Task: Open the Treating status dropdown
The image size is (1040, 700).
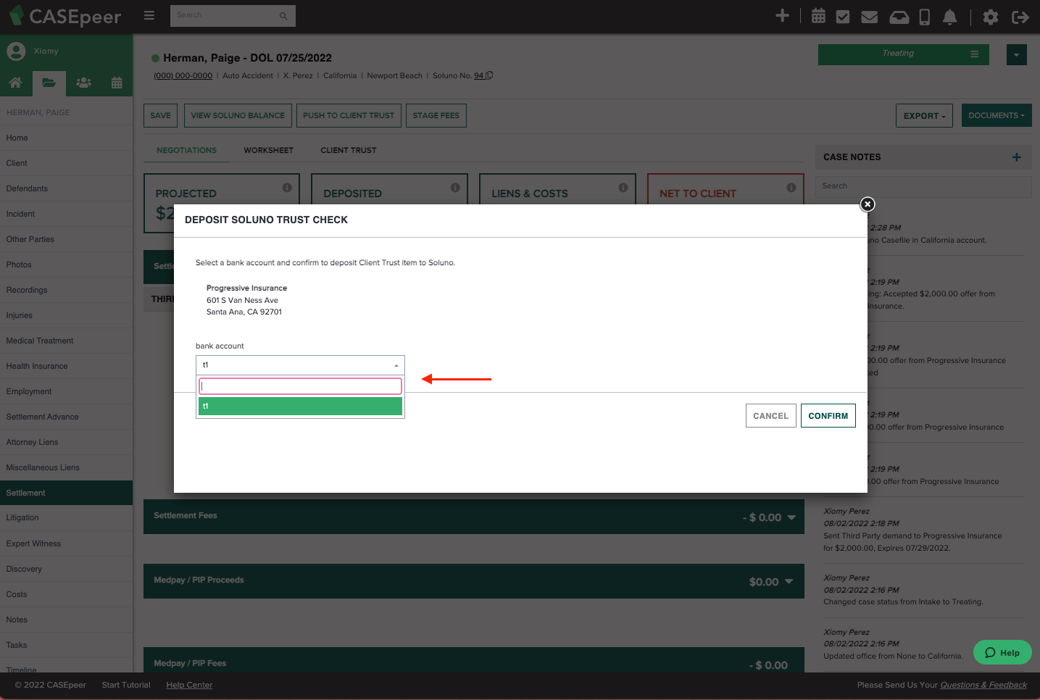Action: pos(903,54)
